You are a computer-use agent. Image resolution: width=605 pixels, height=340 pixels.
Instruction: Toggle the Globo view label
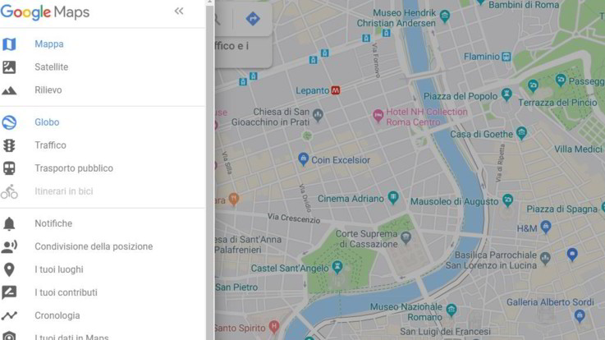point(47,122)
